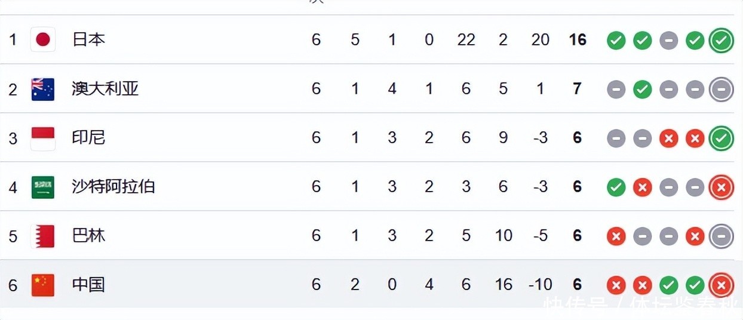This screenshot has height=320, width=743.
Task: Open the 沙特阿拉伯 team page
Action: [x=113, y=187]
